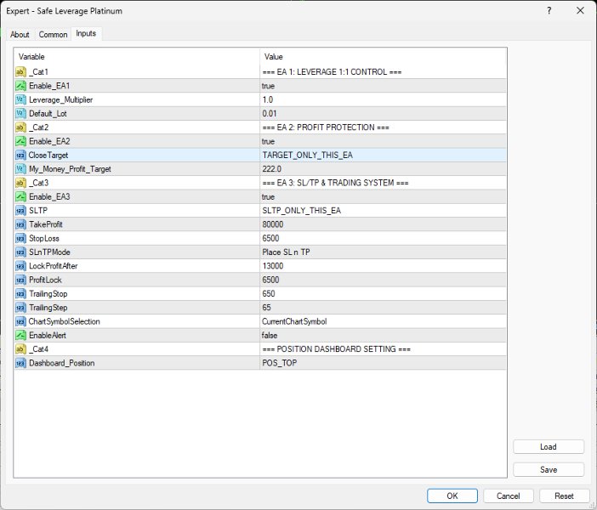The width and height of the screenshot is (597, 510).
Task: Click the string icon beside _Cat4
Action: coord(20,349)
